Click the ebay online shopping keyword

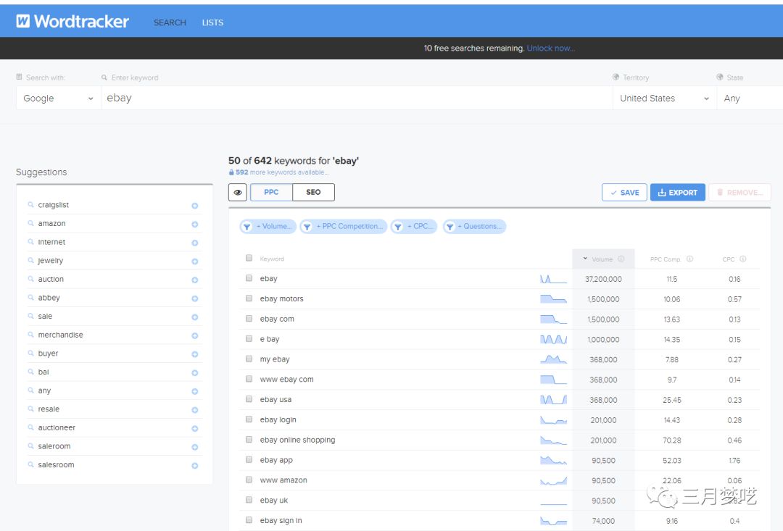[x=298, y=440]
